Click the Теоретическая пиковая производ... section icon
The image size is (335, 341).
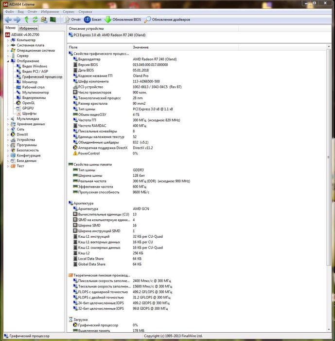71,275
